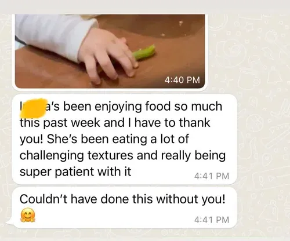Screen dimensions: 290x241
Task: Click the words "challenging textures"
Action: coord(77,156)
